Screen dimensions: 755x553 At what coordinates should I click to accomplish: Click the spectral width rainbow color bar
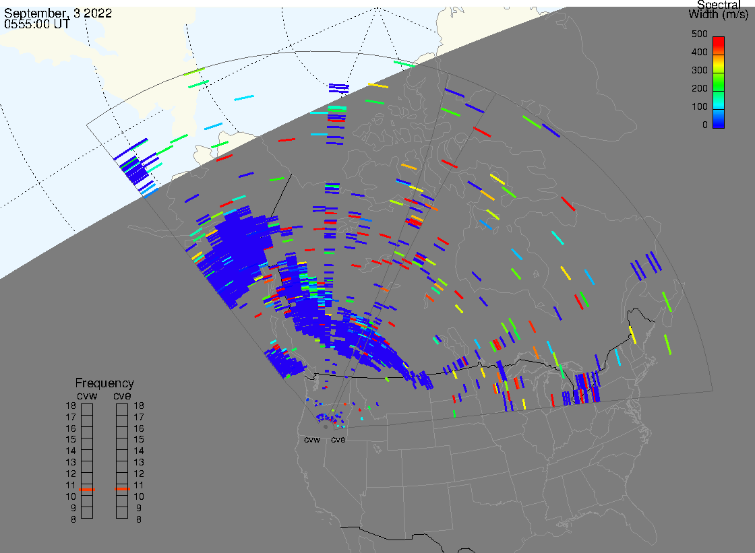coord(719,82)
